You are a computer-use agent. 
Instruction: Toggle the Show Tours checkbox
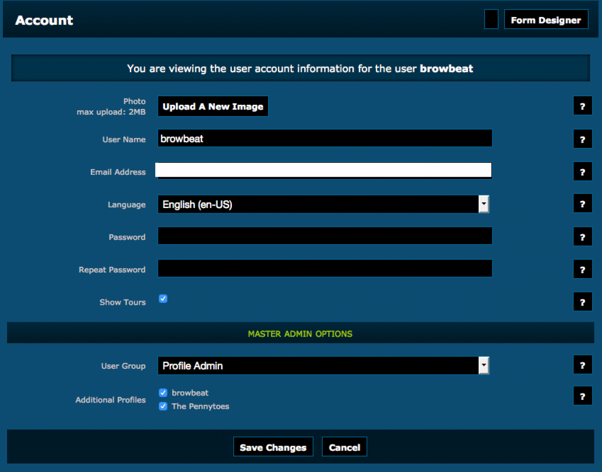tap(163, 299)
